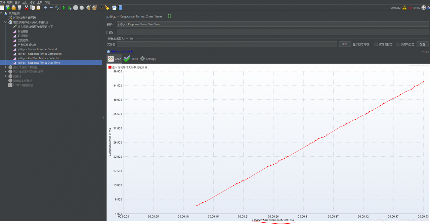Click the blue plus Expand All icon
This screenshot has height=224, width=430.
coord(45,7)
